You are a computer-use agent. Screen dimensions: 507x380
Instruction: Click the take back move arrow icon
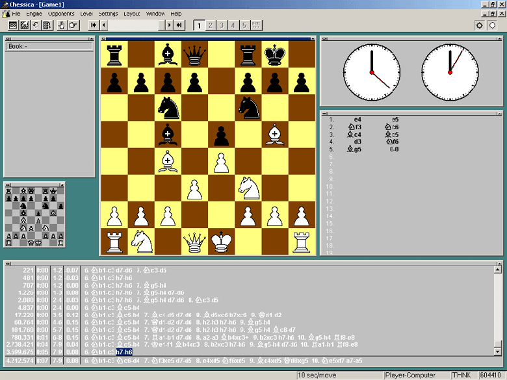tap(36, 25)
